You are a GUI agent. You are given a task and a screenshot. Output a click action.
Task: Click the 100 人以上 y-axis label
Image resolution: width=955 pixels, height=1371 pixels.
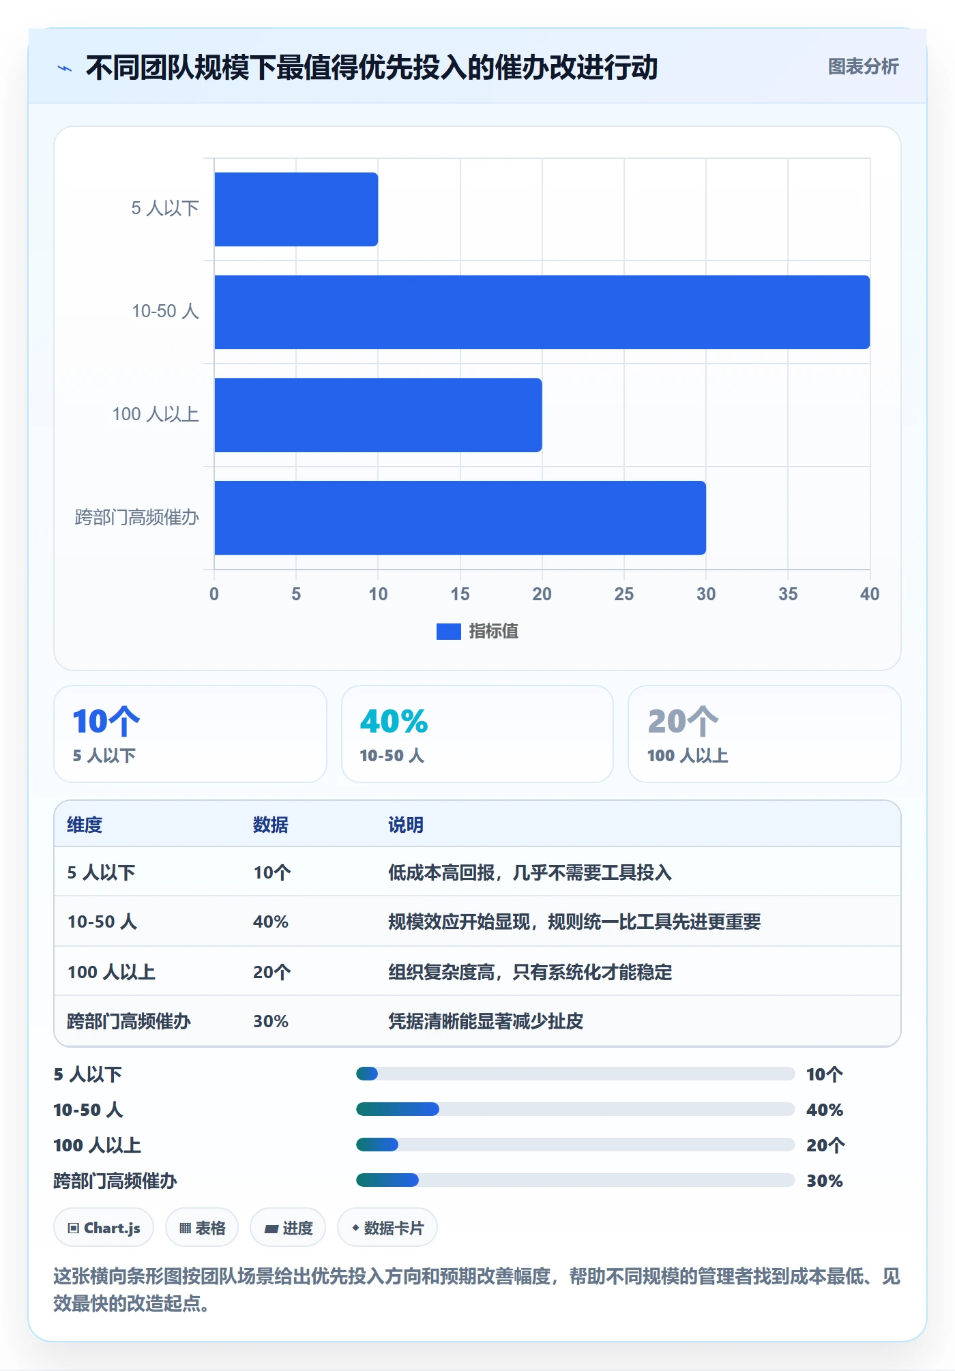[x=156, y=414]
